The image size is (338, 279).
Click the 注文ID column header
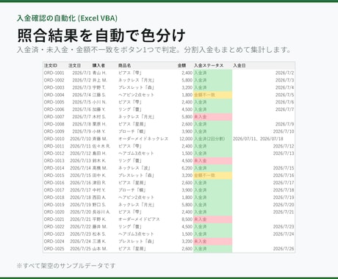(x=51, y=65)
